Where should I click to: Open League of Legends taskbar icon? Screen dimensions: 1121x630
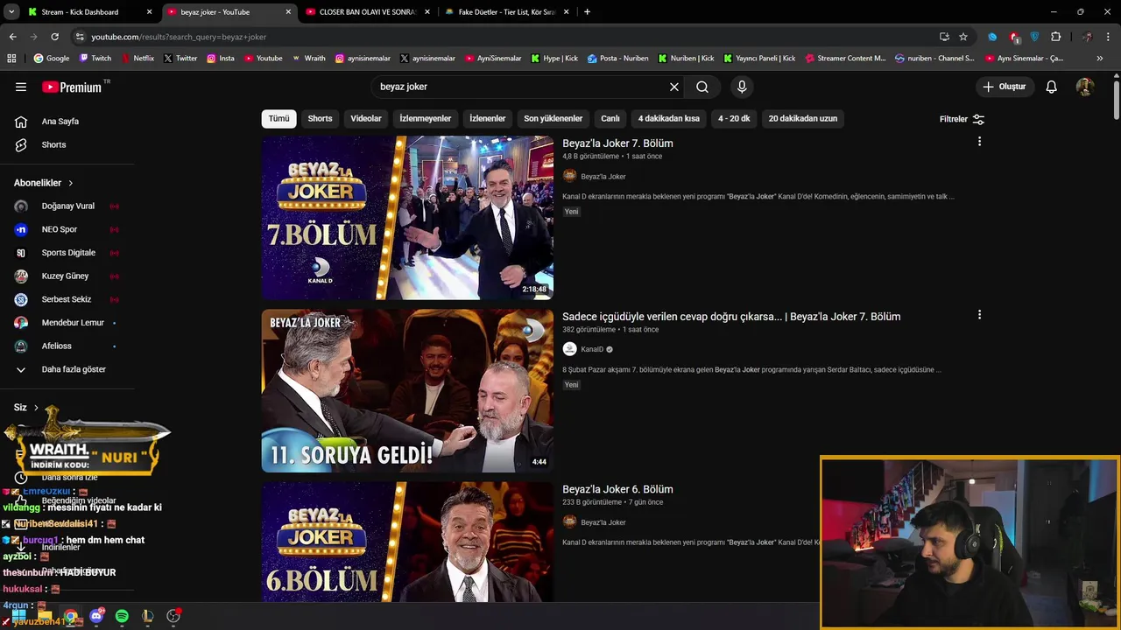147,616
